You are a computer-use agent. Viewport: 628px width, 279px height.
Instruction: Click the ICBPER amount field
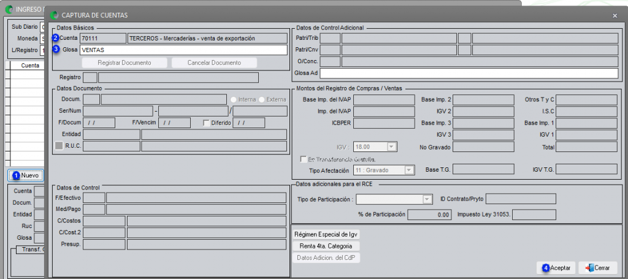coord(384,123)
